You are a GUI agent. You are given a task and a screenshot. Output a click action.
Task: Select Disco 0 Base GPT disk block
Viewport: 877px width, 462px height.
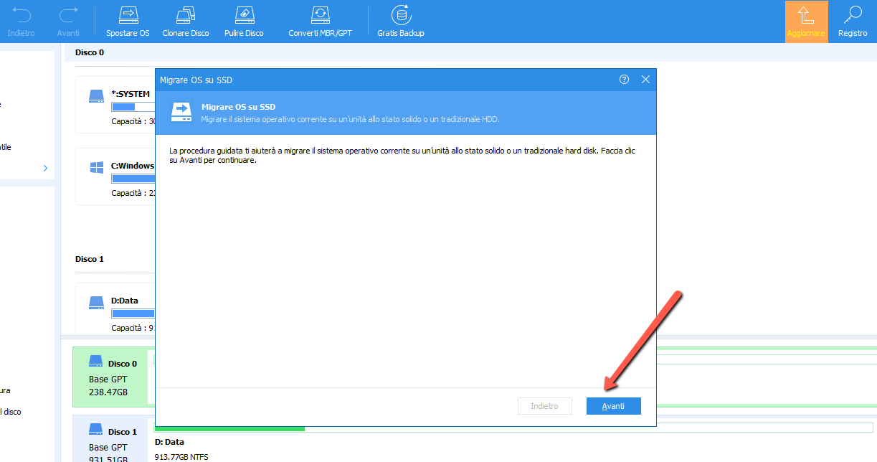coord(110,377)
